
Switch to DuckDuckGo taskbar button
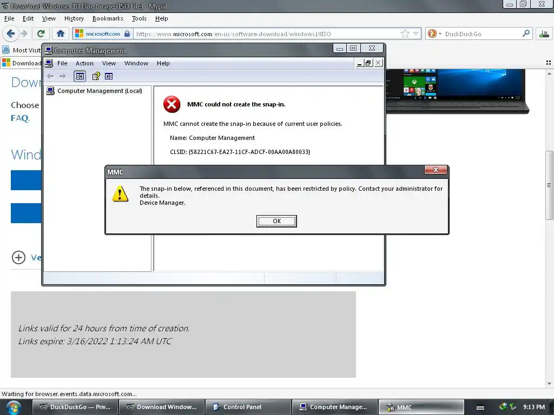75,407
